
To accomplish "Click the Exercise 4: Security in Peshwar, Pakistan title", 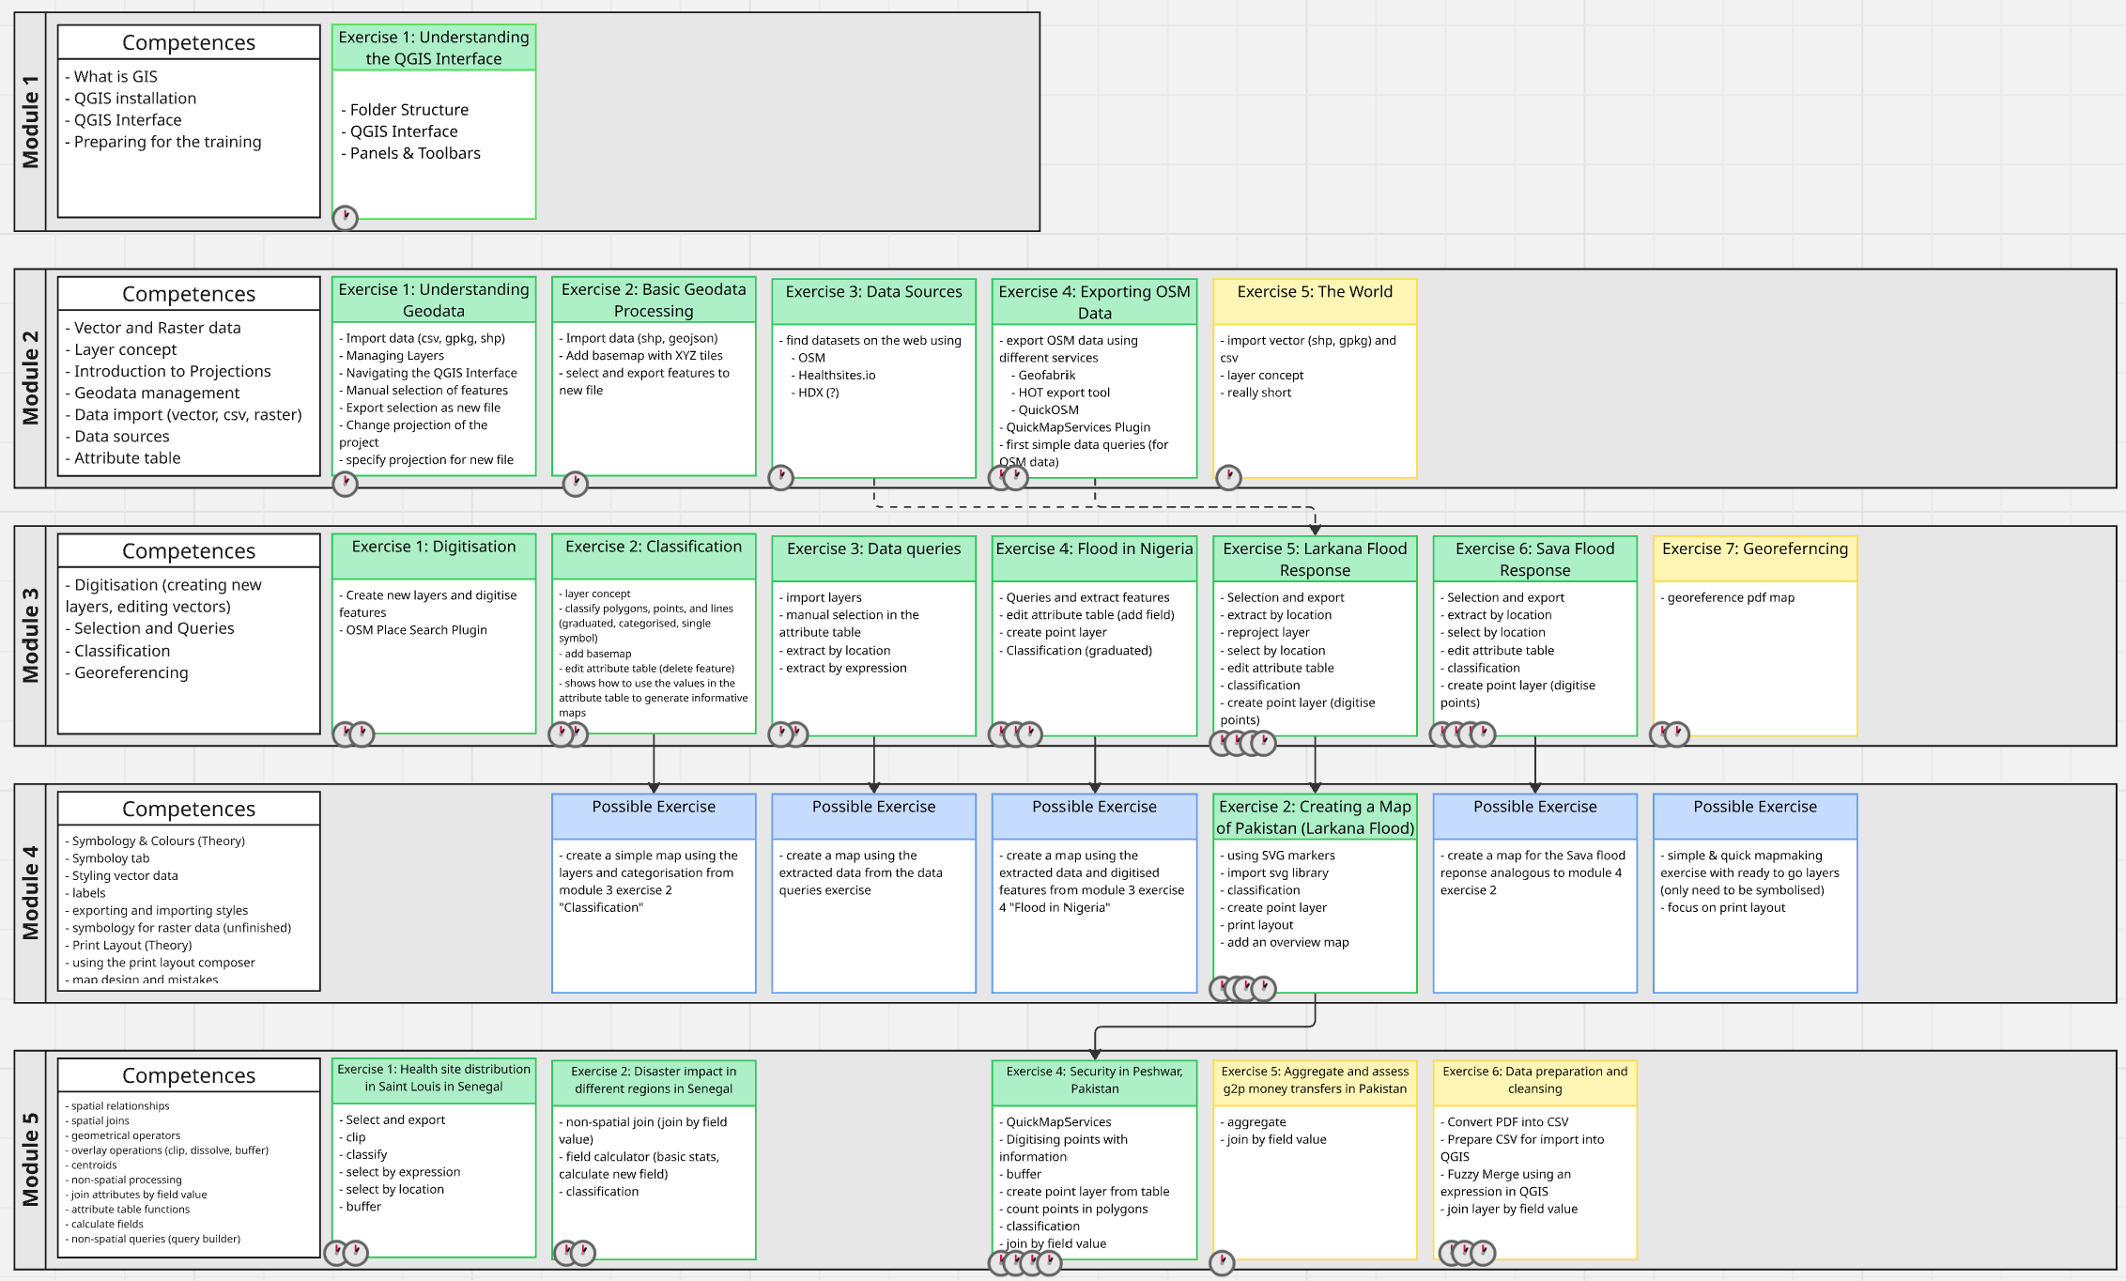I will point(1094,1080).
